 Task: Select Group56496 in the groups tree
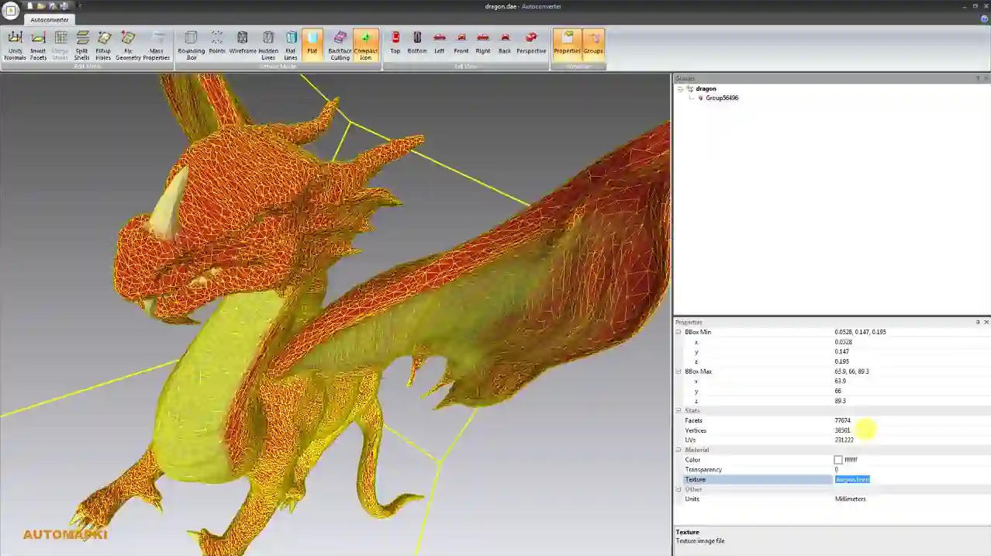721,98
